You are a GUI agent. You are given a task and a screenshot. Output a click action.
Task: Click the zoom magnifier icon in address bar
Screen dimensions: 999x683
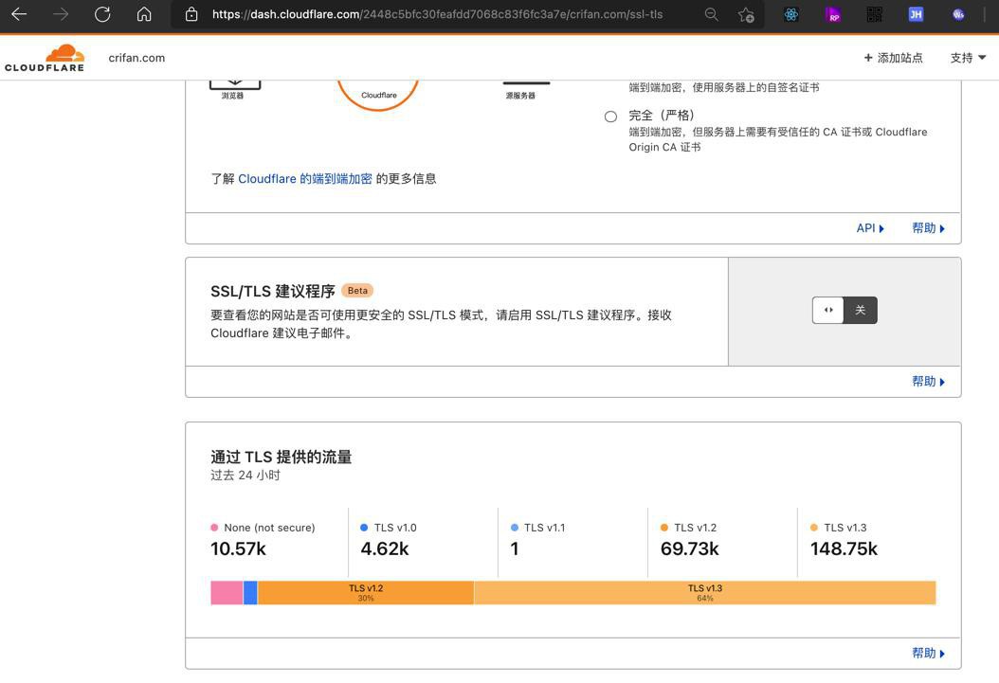(711, 14)
